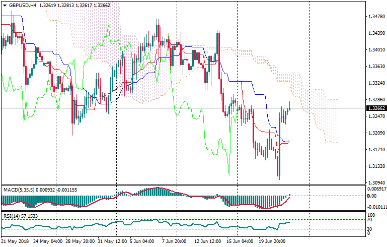Click the 12 Jun 12:00 time label
The image size is (387, 247).
tap(206, 242)
